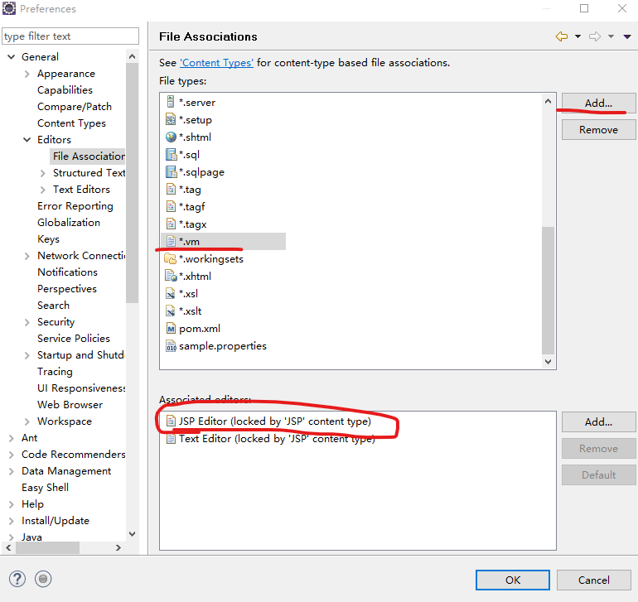
Task: Select the *.workingsets file icon
Action: 172,259
